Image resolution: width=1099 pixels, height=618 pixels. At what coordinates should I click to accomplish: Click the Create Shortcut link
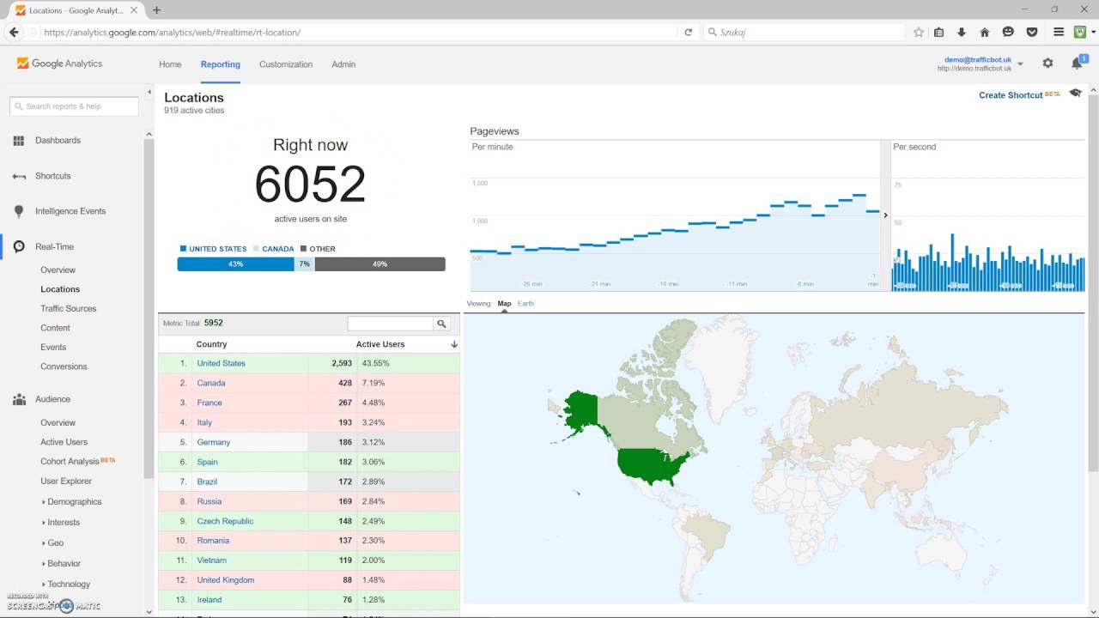pyautogui.click(x=1011, y=95)
